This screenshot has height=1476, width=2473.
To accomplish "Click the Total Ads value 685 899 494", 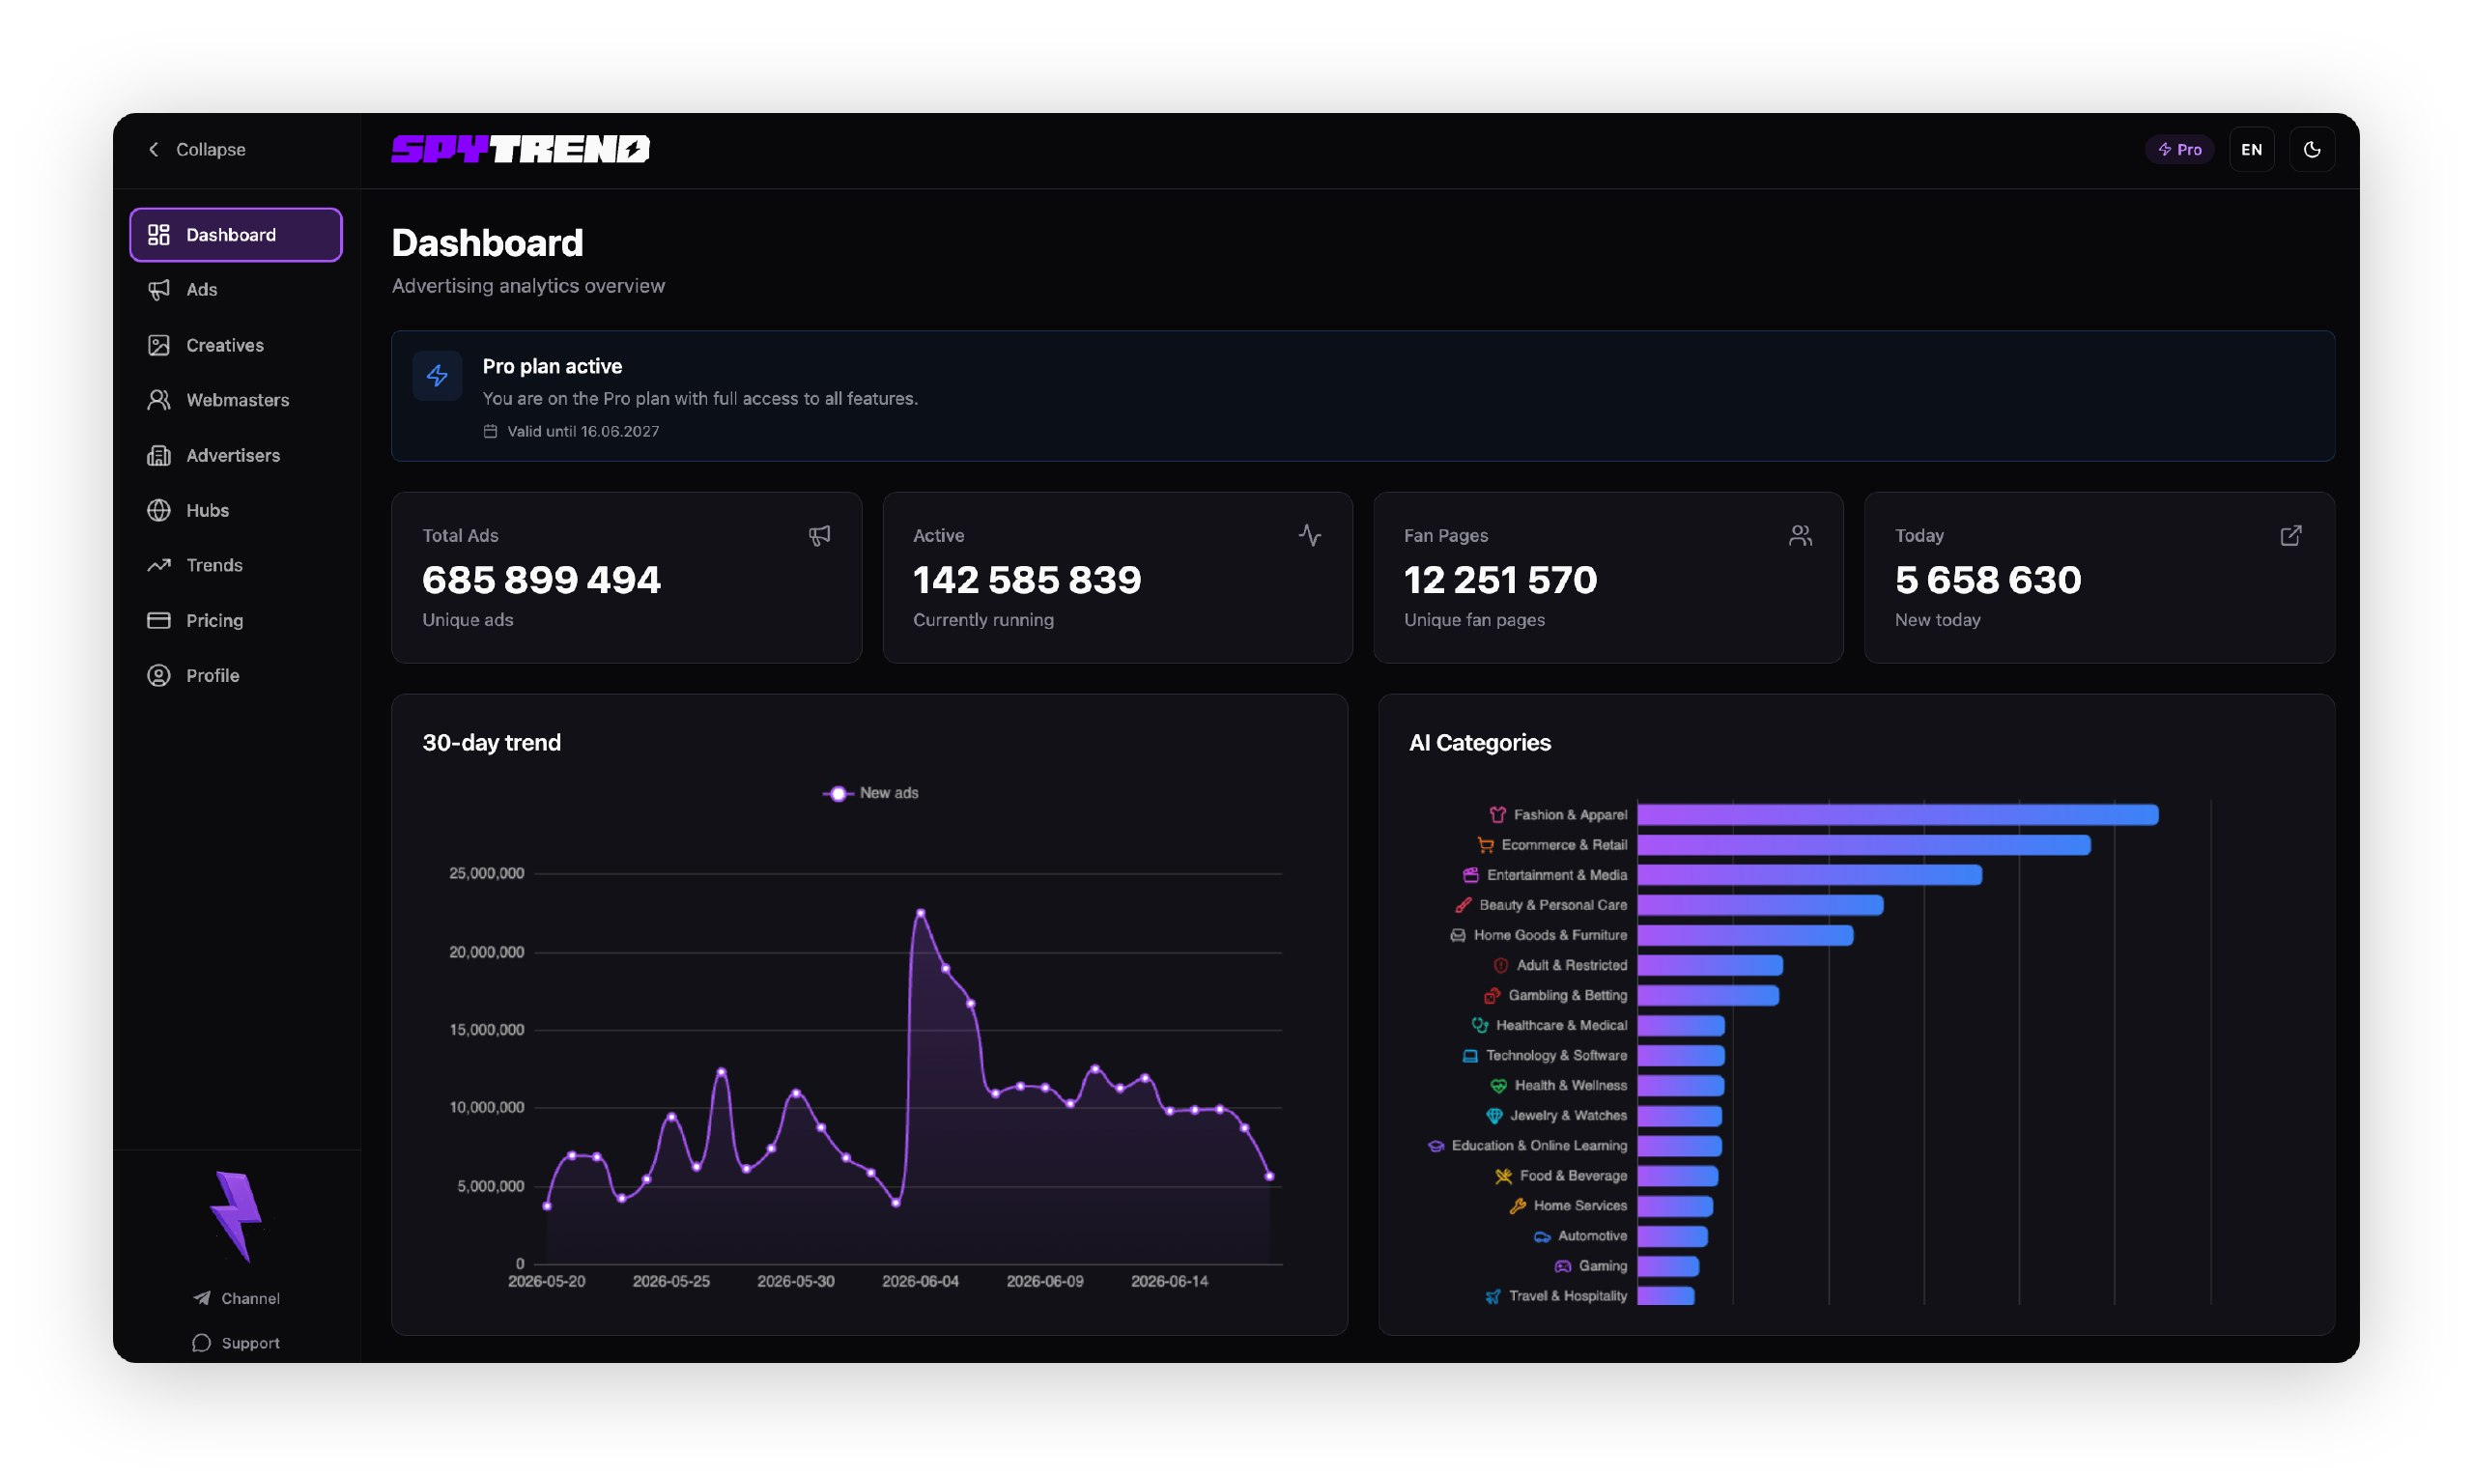I will coord(541,580).
